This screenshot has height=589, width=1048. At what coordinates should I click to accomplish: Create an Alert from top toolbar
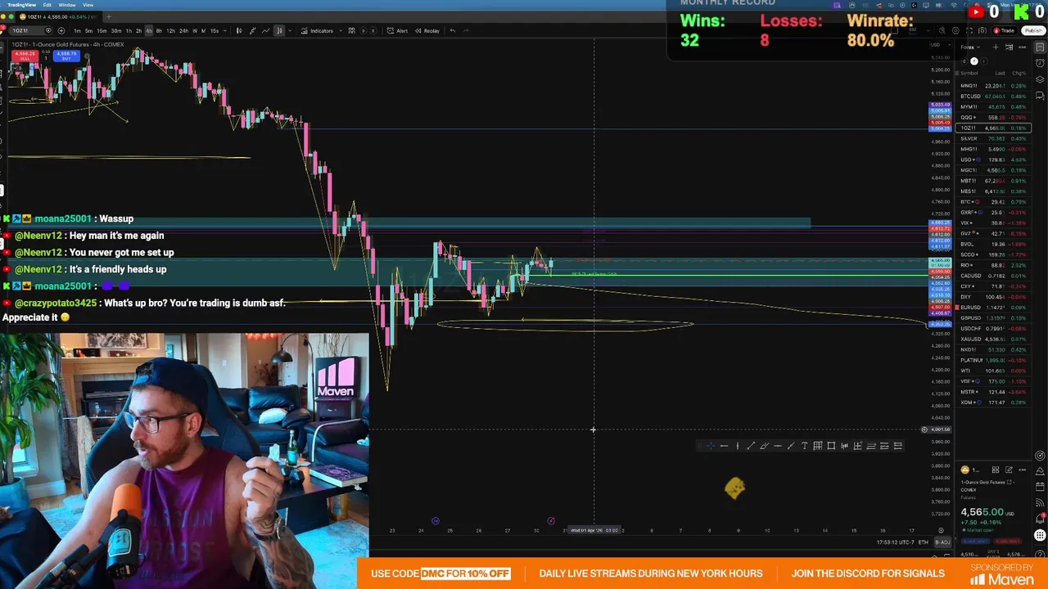(397, 30)
